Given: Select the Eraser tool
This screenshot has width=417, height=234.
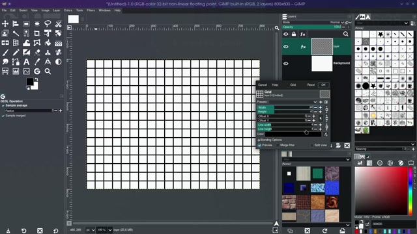Looking at the screenshot, I should 37,53.
